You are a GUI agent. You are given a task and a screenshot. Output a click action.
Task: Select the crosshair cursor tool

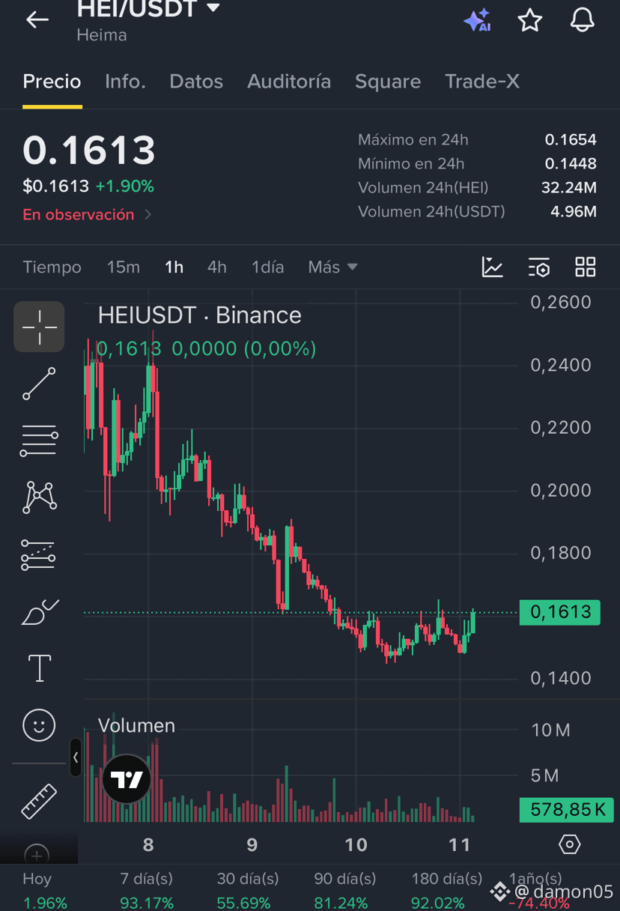tap(39, 327)
